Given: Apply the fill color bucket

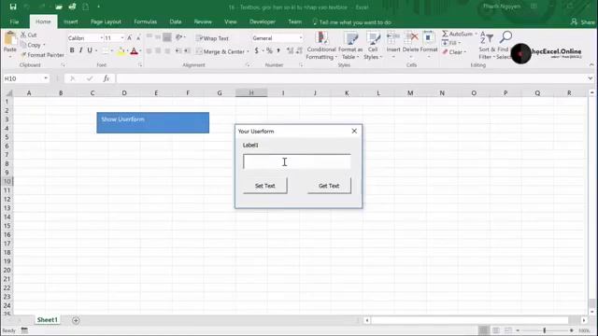Looking at the screenshot, I should (x=121, y=50).
